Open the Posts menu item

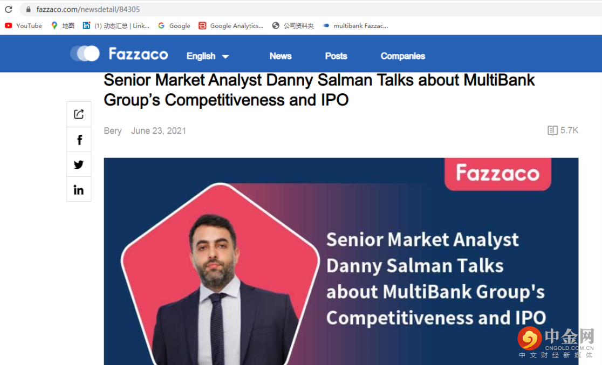336,56
